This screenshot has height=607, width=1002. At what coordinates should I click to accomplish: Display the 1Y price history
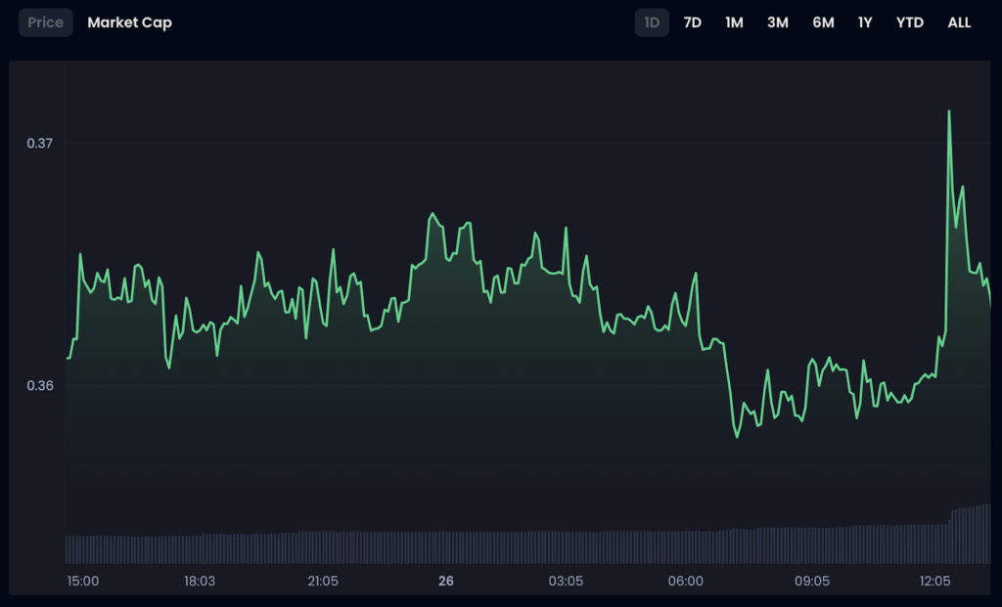tap(865, 22)
